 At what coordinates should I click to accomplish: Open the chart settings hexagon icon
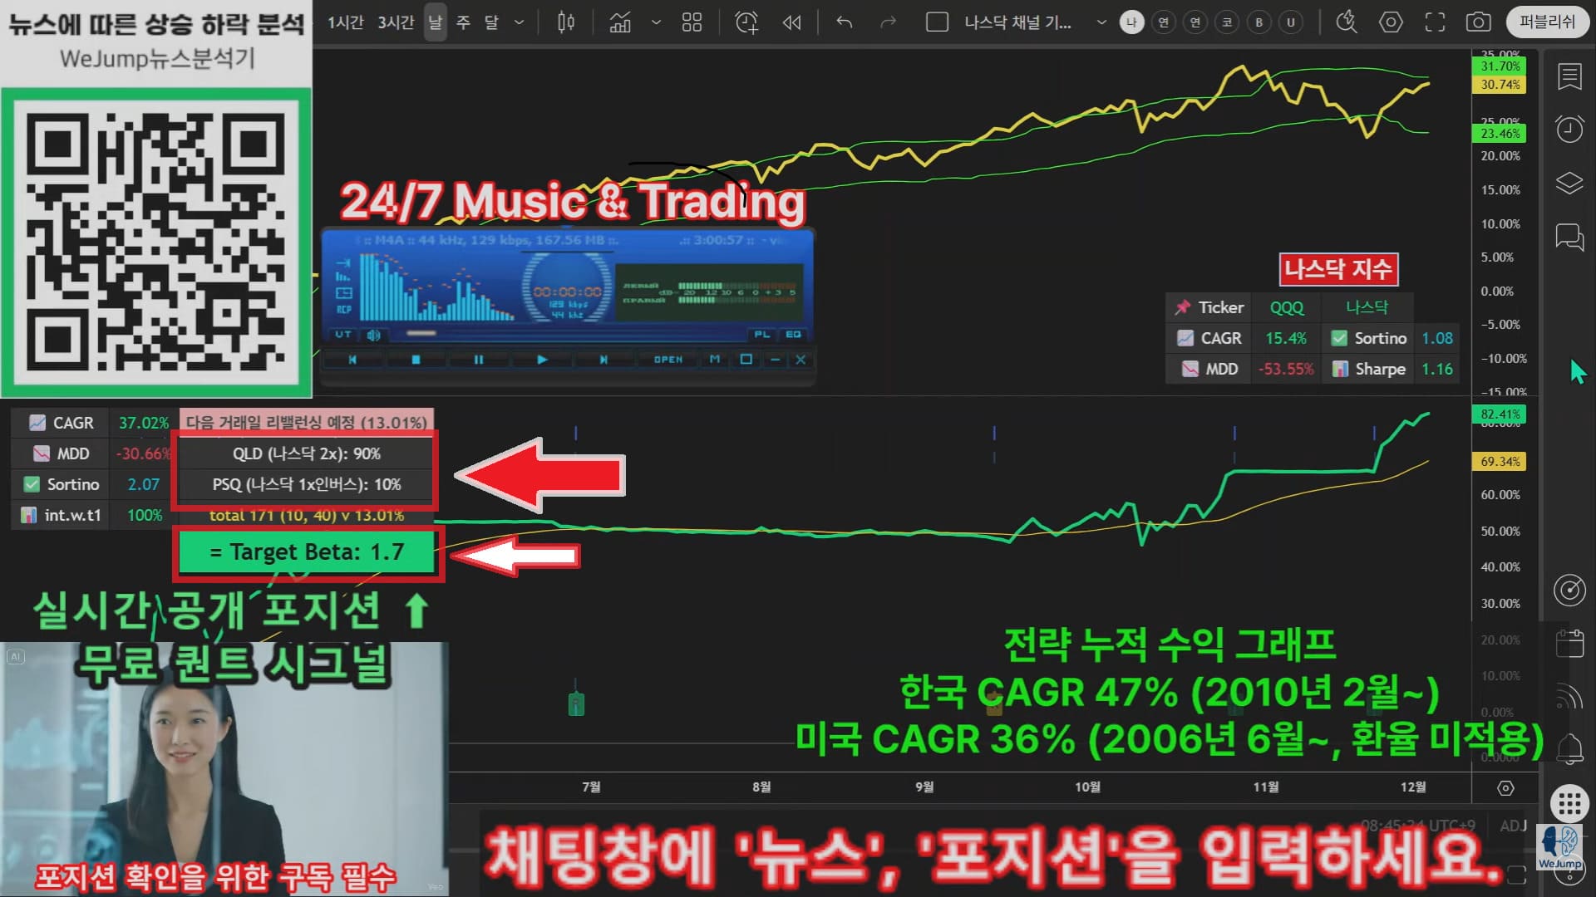1391,22
